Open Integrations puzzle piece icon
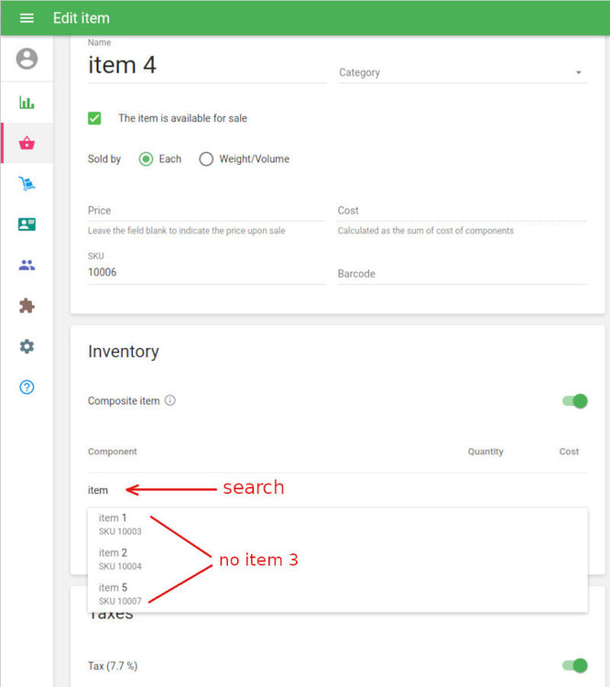 click(x=27, y=306)
